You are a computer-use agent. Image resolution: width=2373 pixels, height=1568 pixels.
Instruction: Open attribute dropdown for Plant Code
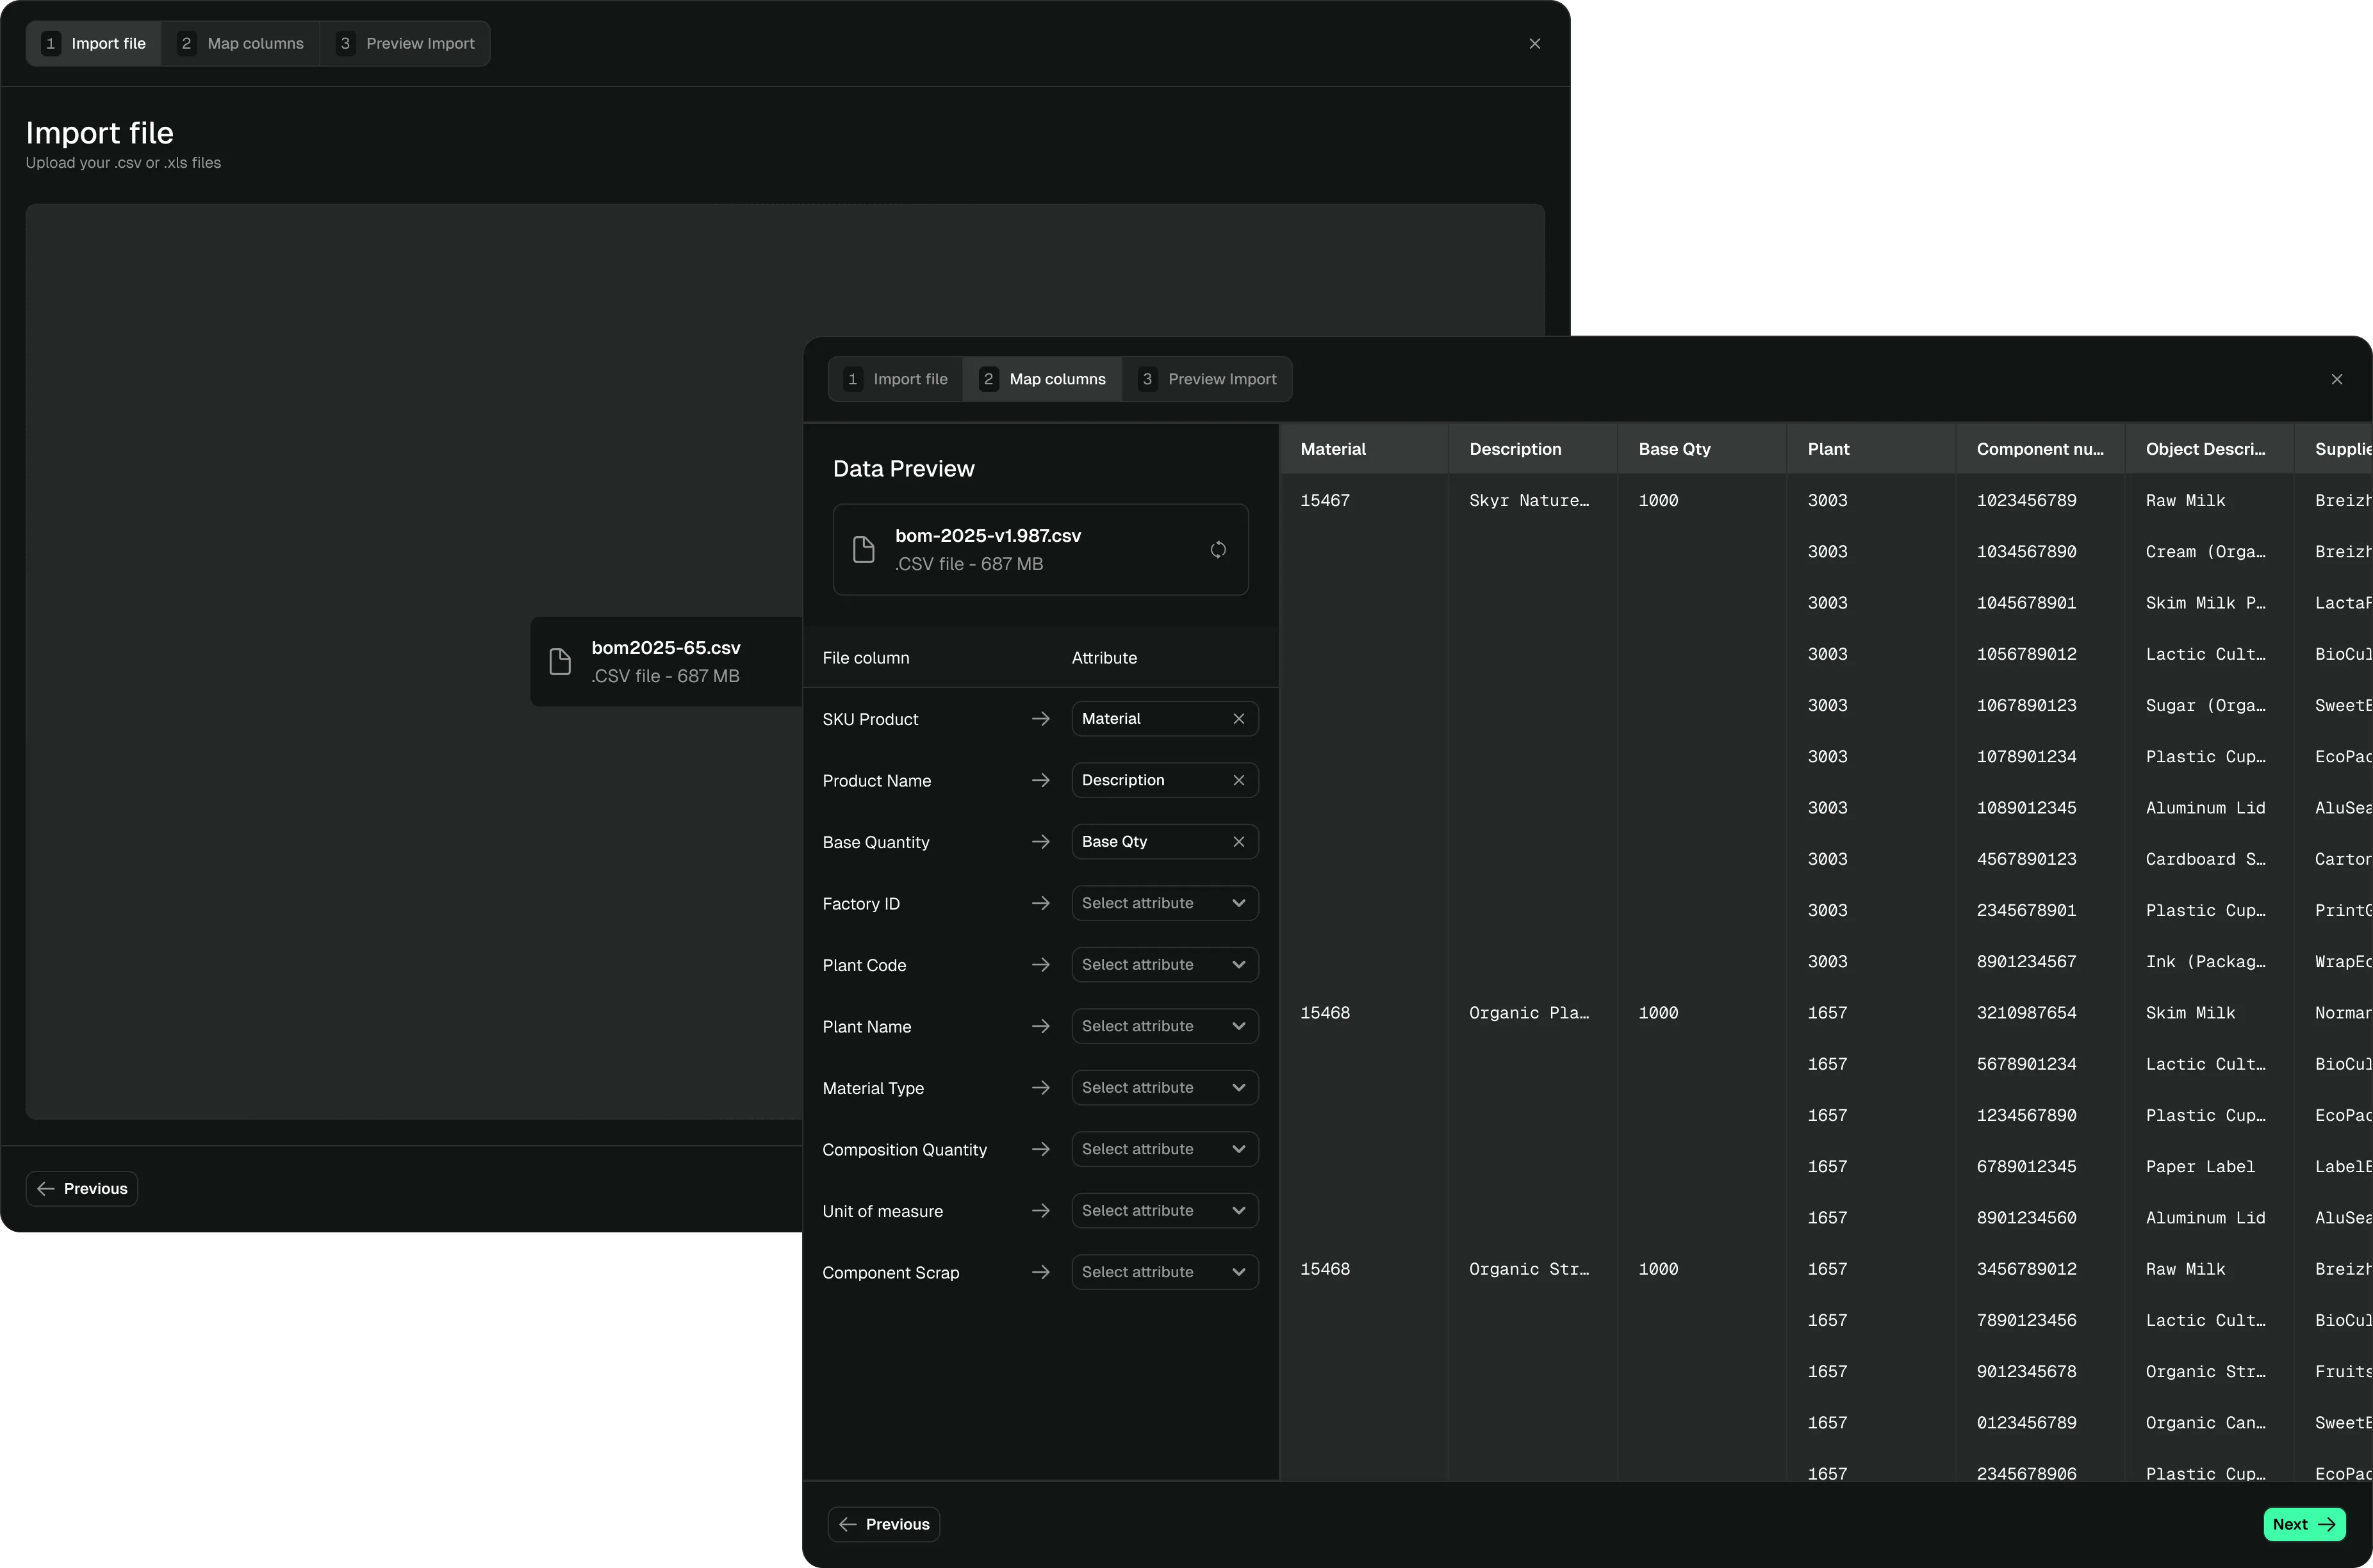pos(1165,965)
